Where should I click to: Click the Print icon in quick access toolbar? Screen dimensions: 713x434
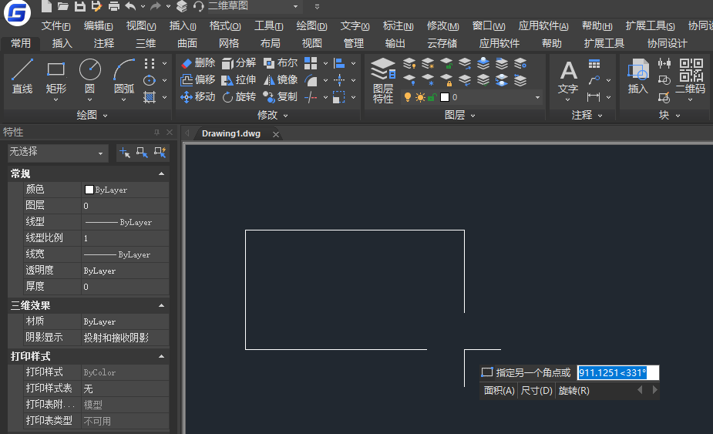pos(113,6)
